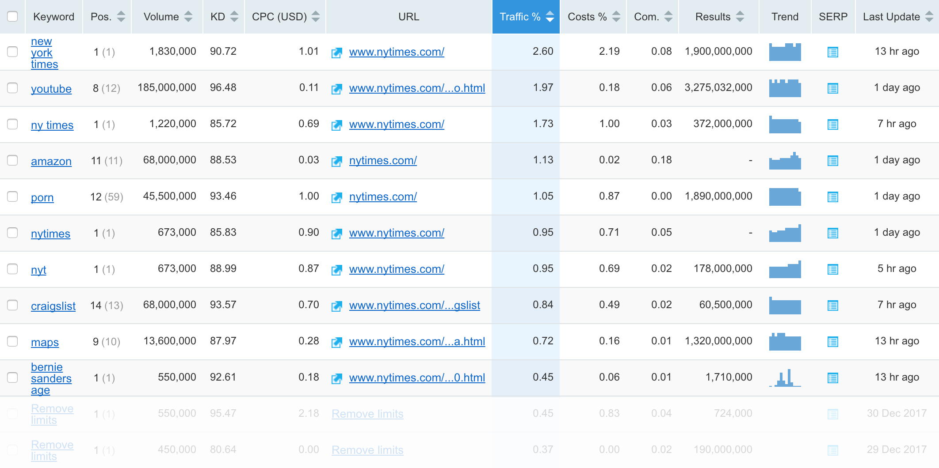The width and height of the screenshot is (939, 468).
Task: Click external link icon in craigslist row
Action: pos(337,306)
